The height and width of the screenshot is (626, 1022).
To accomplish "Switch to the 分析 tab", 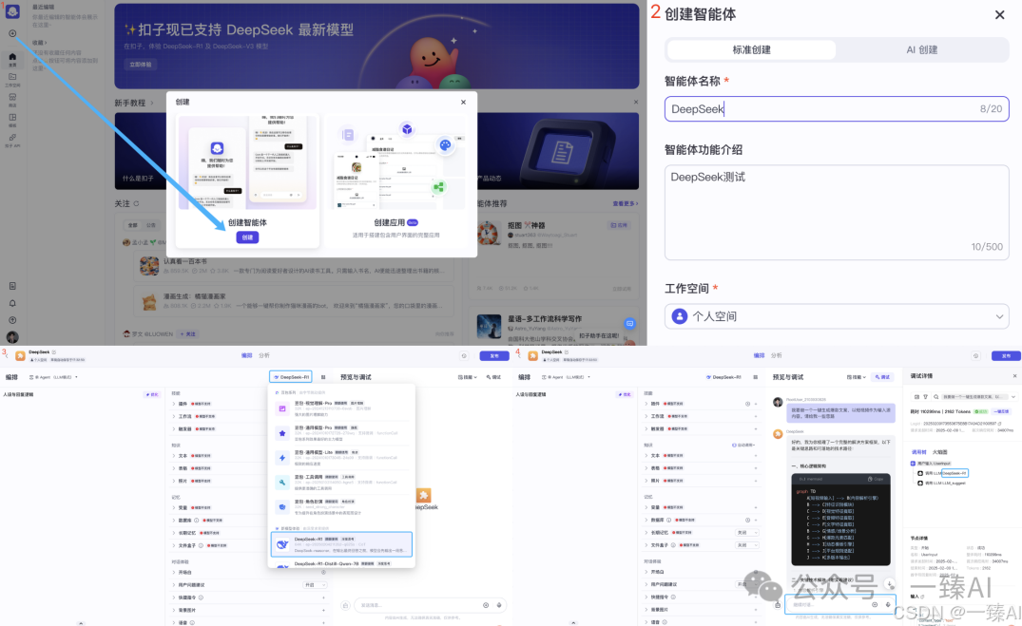I will coord(263,355).
